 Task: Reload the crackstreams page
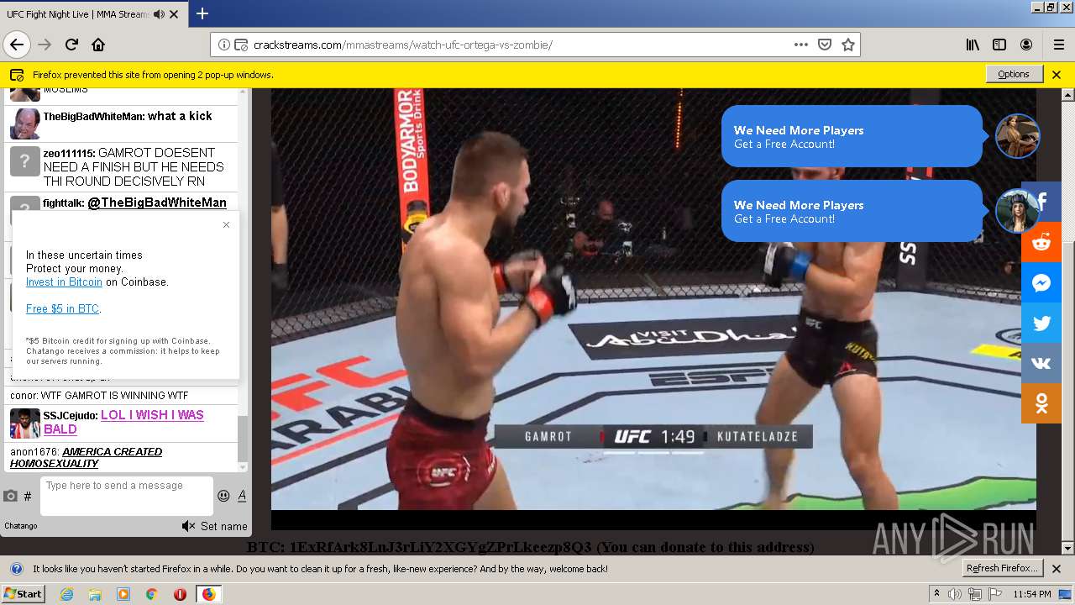point(71,45)
